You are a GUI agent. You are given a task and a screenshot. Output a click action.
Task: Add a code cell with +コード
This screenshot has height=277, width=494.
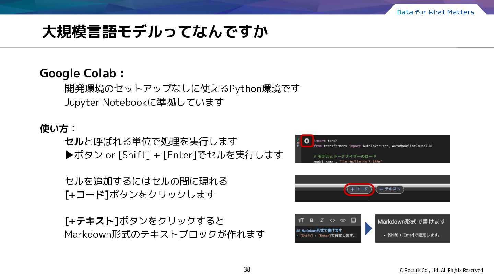coord(359,189)
